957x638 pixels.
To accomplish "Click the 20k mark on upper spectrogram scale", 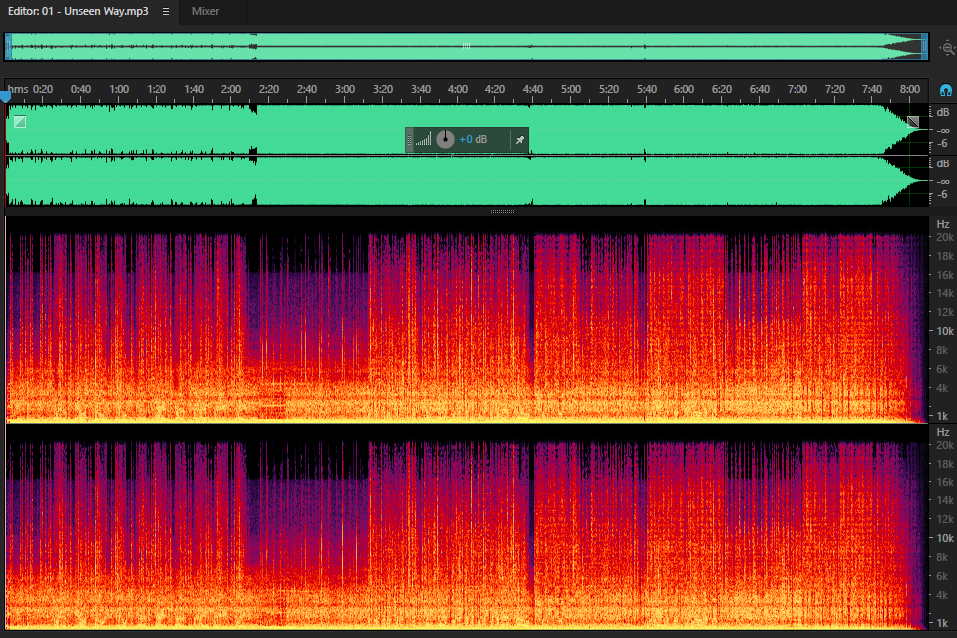I will (x=945, y=237).
